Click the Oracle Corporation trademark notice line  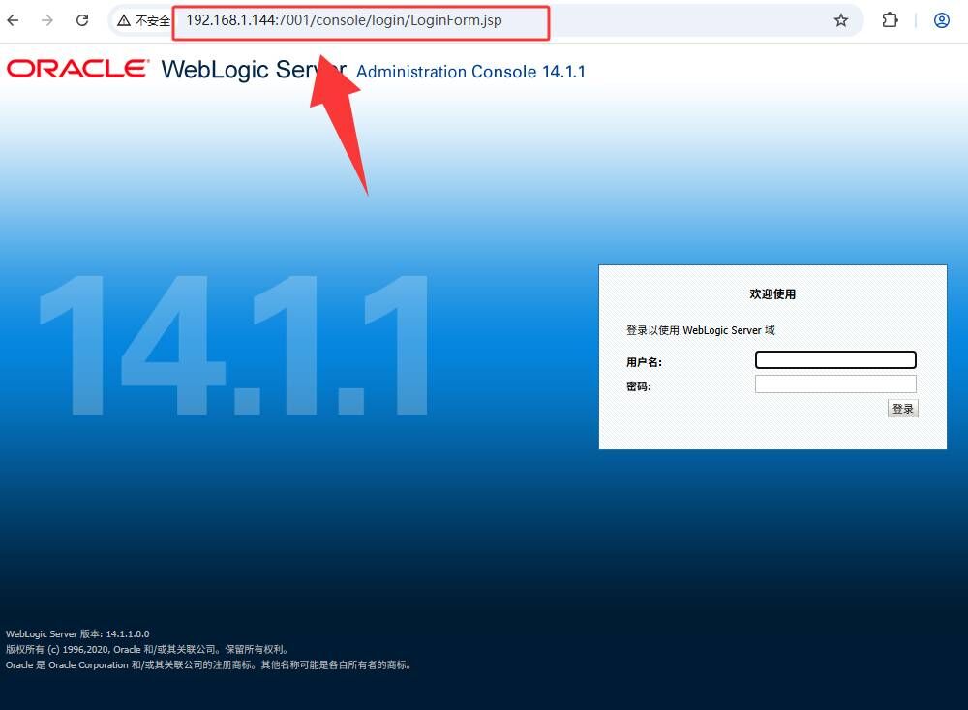tap(209, 664)
